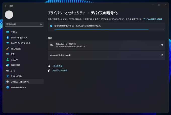Click the user profile avatar circle
Image resolution: width=171 pixels, height=115 pixels.
(9, 15)
